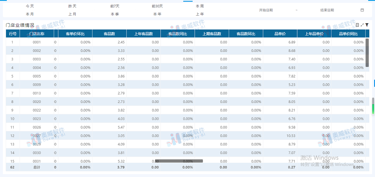The height and width of the screenshot is (177, 375).
Task: Filter by 上月 period
Action: coord(72,14)
